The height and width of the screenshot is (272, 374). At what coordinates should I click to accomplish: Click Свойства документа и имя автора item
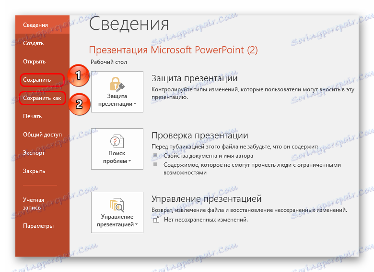click(x=208, y=156)
